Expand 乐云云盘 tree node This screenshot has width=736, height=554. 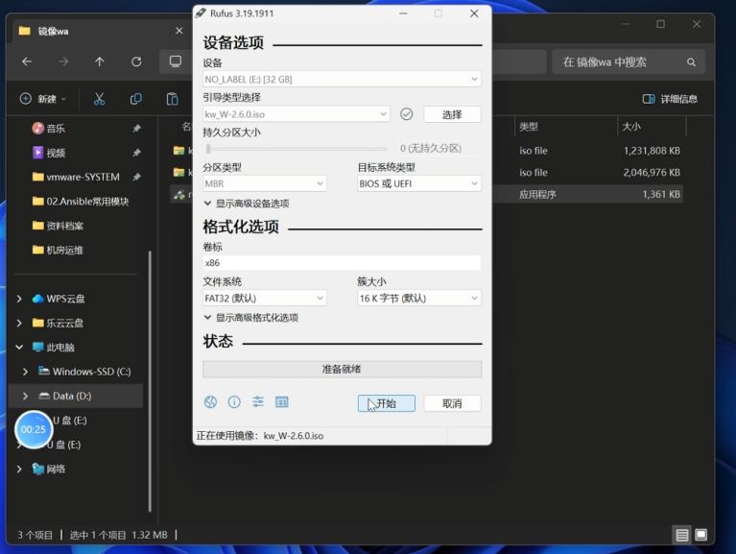pos(19,323)
